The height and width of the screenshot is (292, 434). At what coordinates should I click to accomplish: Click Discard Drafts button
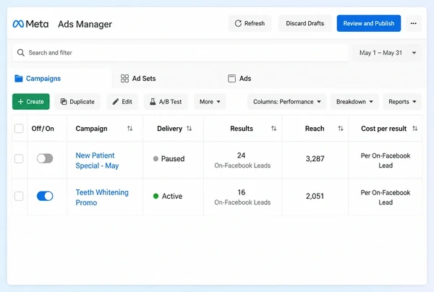[305, 24]
